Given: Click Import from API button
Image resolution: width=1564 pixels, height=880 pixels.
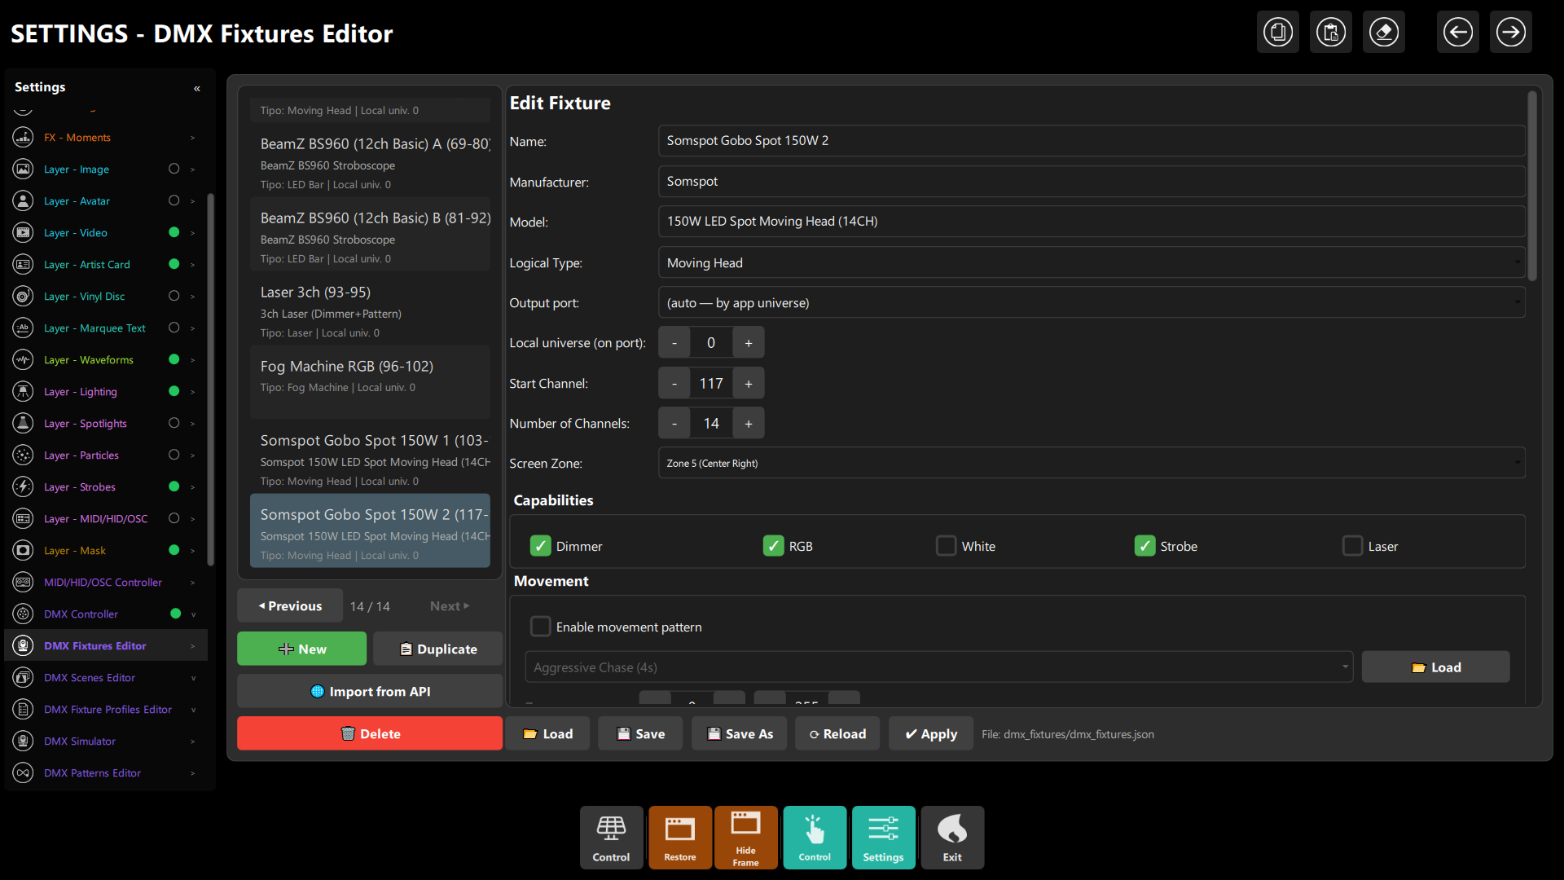Looking at the screenshot, I should (370, 692).
